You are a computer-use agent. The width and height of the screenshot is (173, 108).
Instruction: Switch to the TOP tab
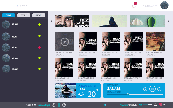pyautogui.click(x=24, y=15)
